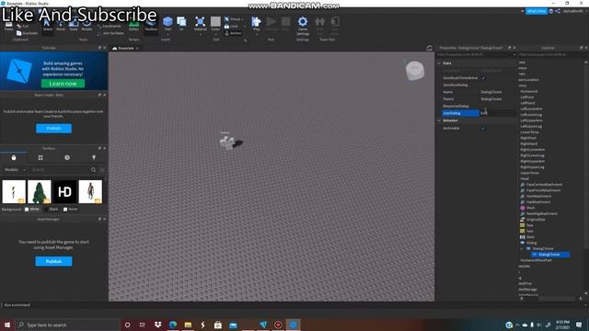This screenshot has width=589, height=331.
Task: Switch to the Baseplate viewport tab
Action: pos(125,48)
